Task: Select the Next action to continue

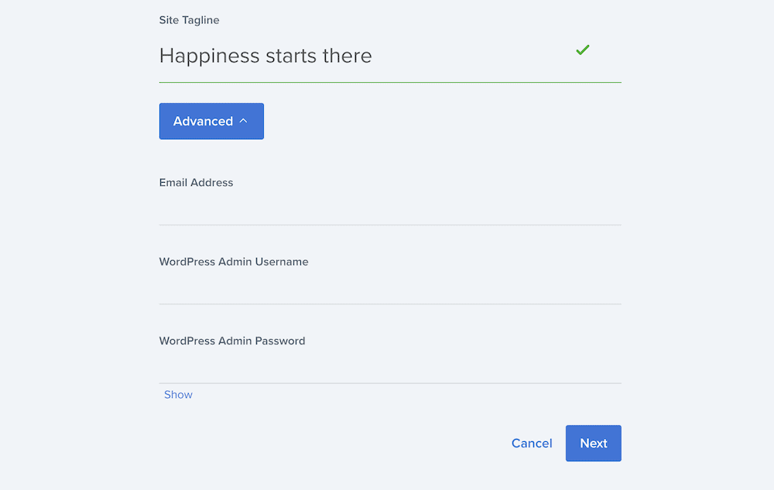Action: (593, 443)
